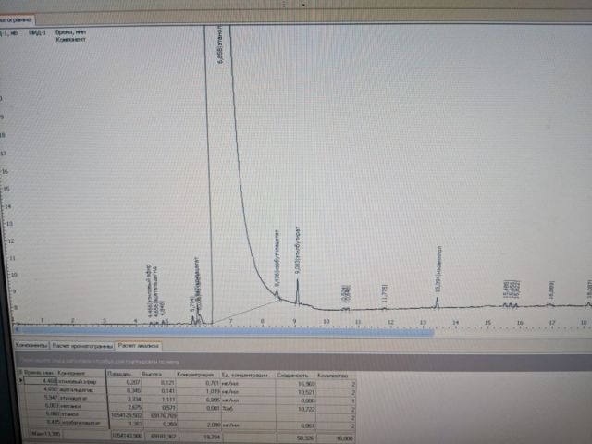Select the Расчет анализа tab

(137, 345)
